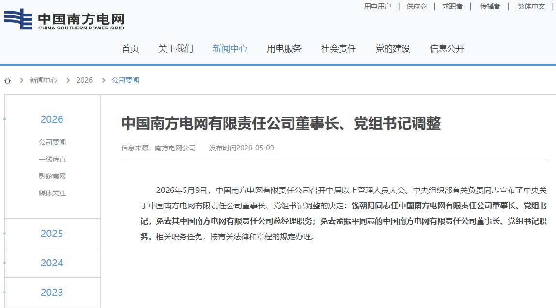Click 新闻中心 in breadcrumb
The height and width of the screenshot is (308, 556).
pyautogui.click(x=43, y=80)
